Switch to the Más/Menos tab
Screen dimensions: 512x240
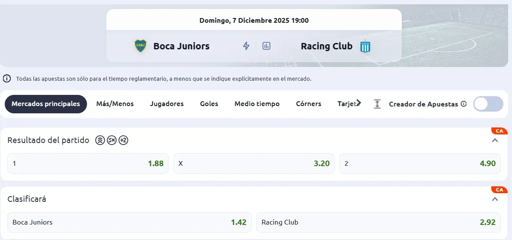(x=115, y=104)
